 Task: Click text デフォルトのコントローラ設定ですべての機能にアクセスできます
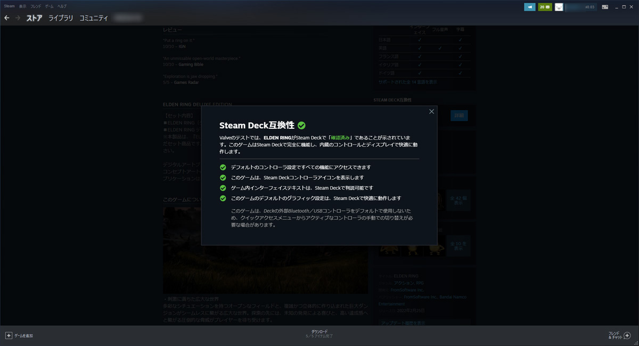pos(301,167)
